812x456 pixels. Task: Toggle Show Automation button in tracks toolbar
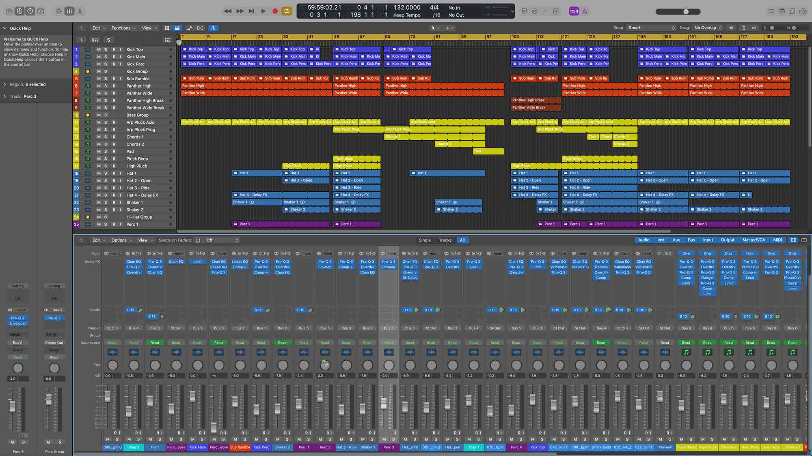click(190, 28)
